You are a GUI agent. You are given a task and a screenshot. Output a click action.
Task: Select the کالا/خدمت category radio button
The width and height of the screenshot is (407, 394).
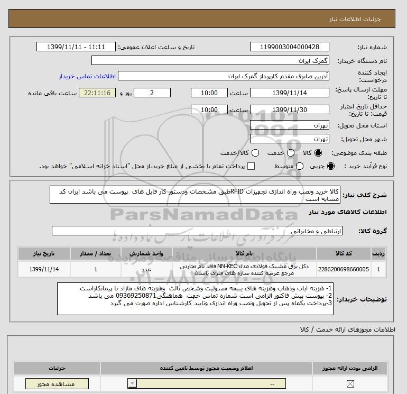pyautogui.click(x=255, y=153)
